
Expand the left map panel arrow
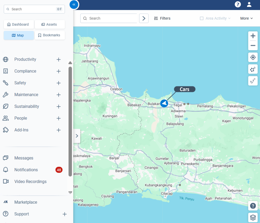pyautogui.click(x=77, y=136)
